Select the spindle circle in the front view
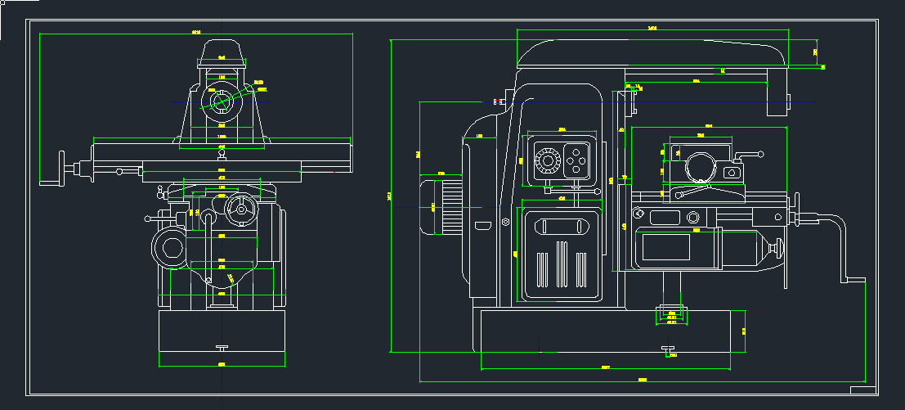The image size is (905, 410). tap(222, 102)
